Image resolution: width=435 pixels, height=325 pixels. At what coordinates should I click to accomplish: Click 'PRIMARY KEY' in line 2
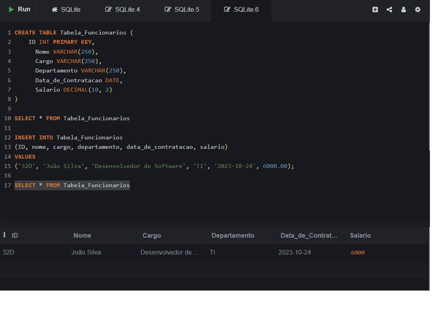(72, 42)
